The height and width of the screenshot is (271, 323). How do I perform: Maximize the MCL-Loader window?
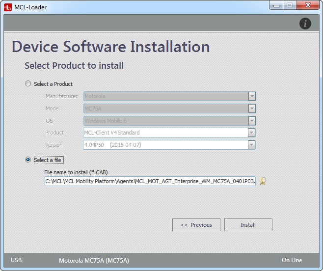289,5
